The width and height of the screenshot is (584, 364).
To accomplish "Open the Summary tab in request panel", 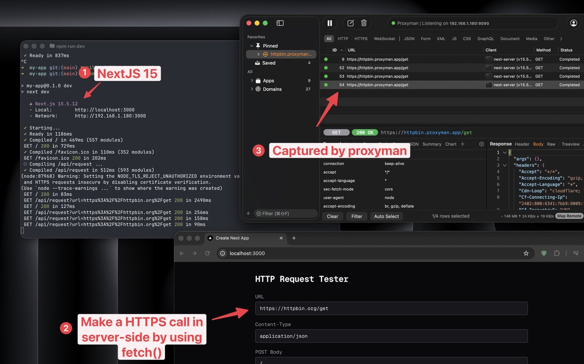I will click(x=432, y=144).
